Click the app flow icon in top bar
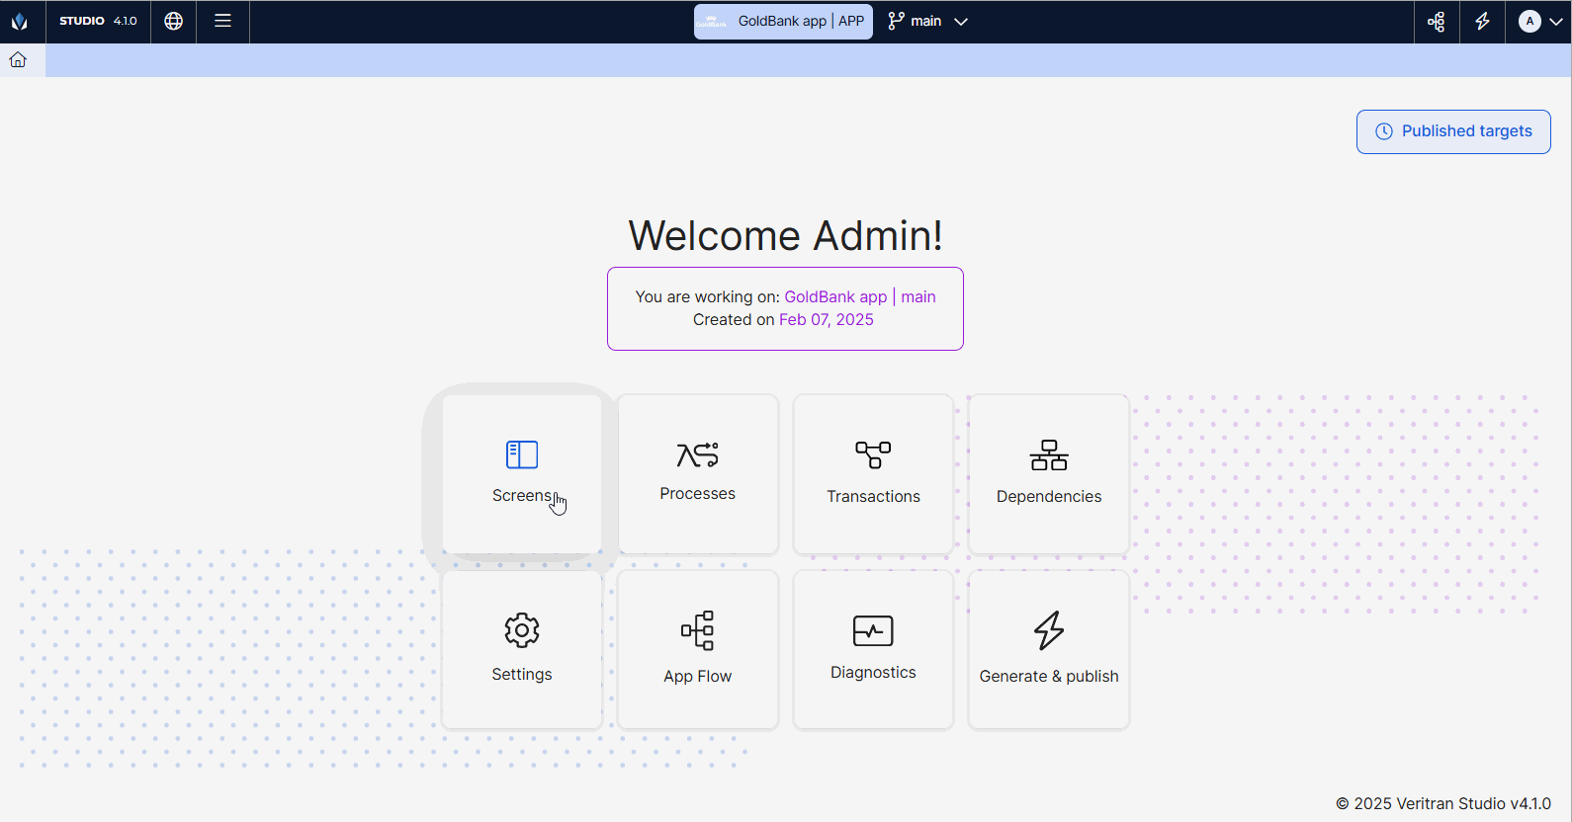1572x822 pixels. pyautogui.click(x=1437, y=21)
